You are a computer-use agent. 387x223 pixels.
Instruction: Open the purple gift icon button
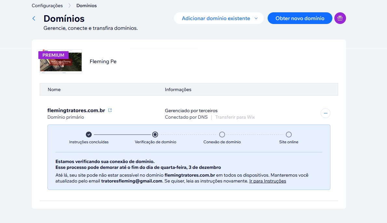pos(340,18)
